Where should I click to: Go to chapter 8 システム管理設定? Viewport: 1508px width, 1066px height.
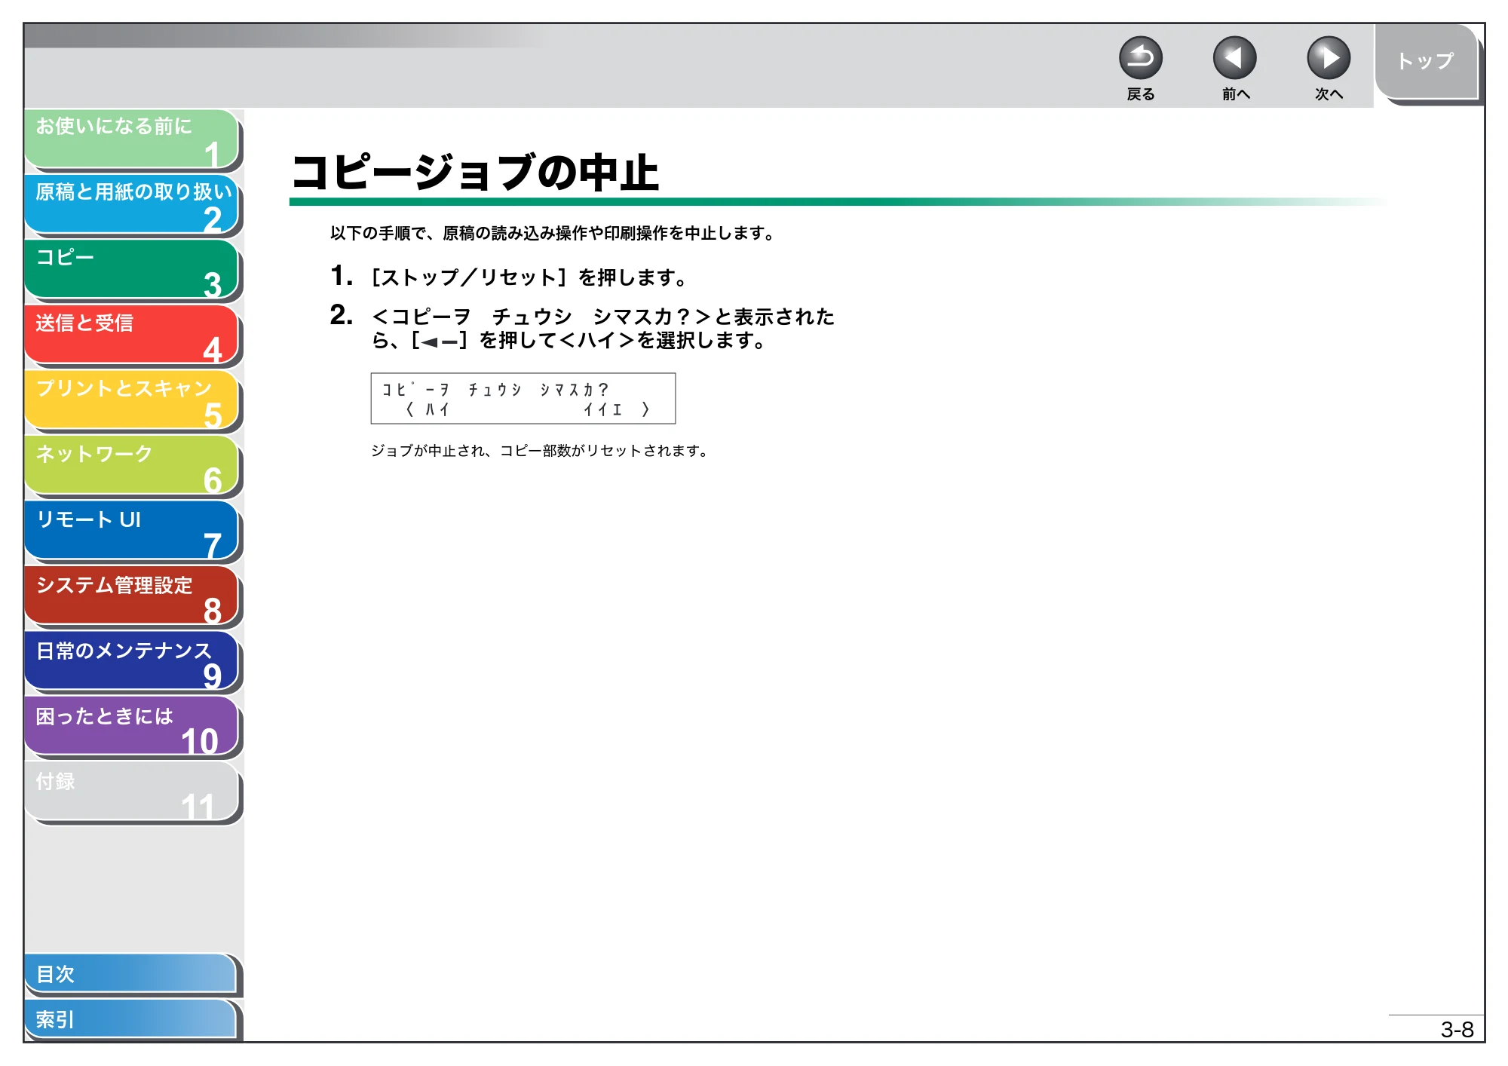[131, 596]
